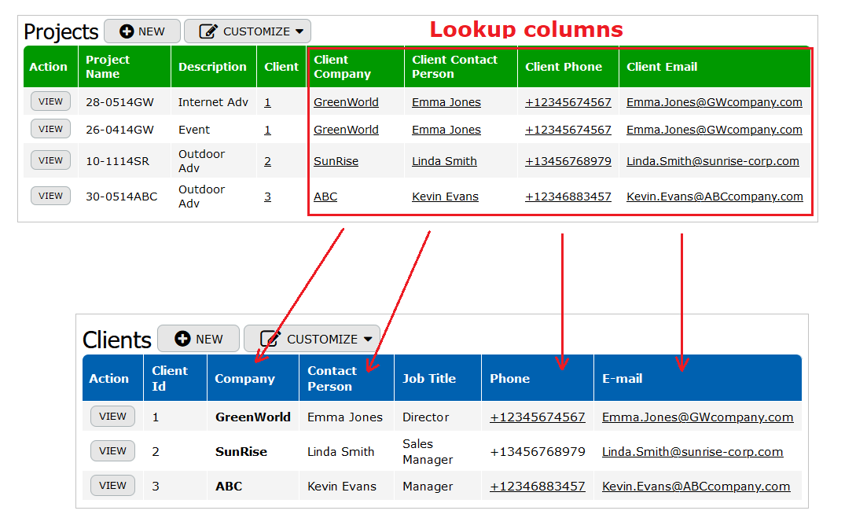
Task: Click the Clients Company column header
Action: coord(252,378)
